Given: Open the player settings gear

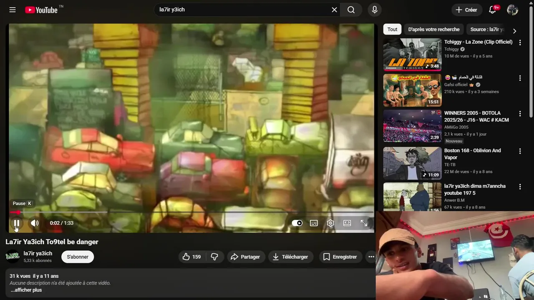Looking at the screenshot, I should [330, 223].
